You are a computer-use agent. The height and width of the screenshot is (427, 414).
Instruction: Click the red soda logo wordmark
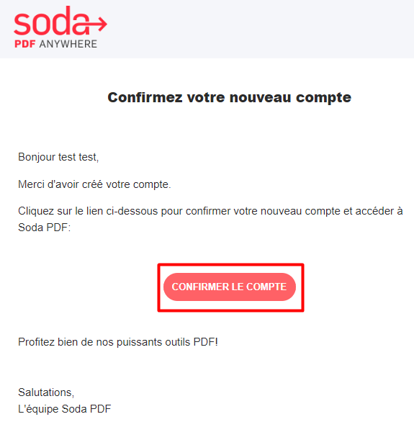[x=52, y=21]
